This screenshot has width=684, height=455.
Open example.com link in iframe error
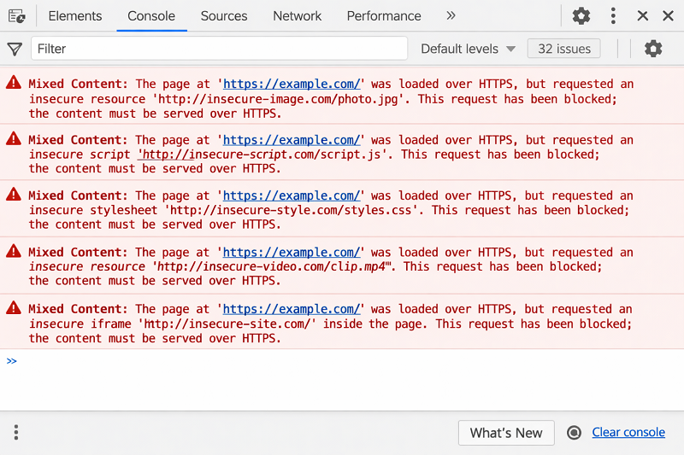[x=292, y=309]
